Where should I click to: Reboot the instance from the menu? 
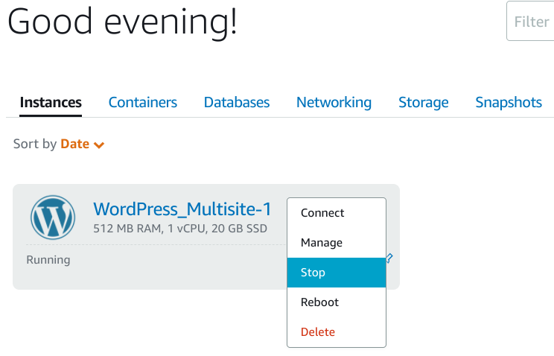click(x=337, y=302)
